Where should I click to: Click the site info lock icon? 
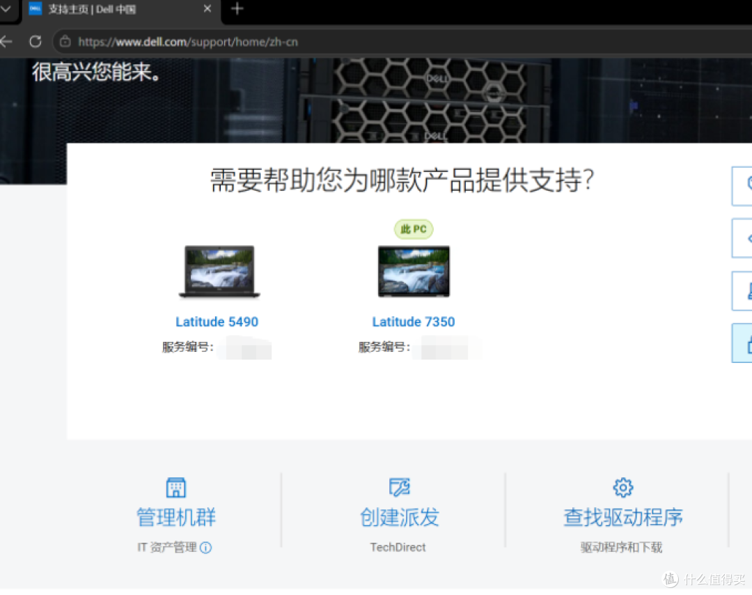(65, 42)
